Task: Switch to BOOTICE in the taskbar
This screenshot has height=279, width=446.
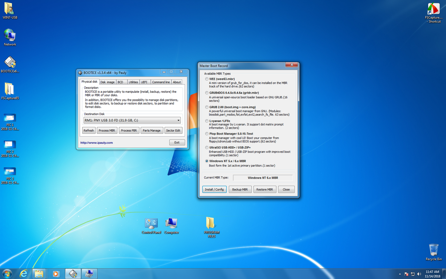Action: pos(73,273)
